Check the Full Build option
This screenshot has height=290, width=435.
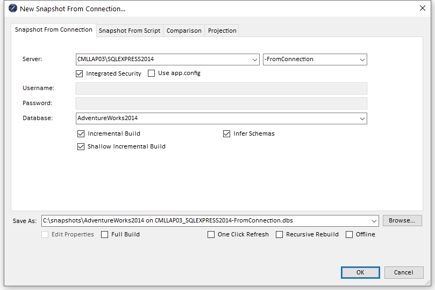pos(105,234)
